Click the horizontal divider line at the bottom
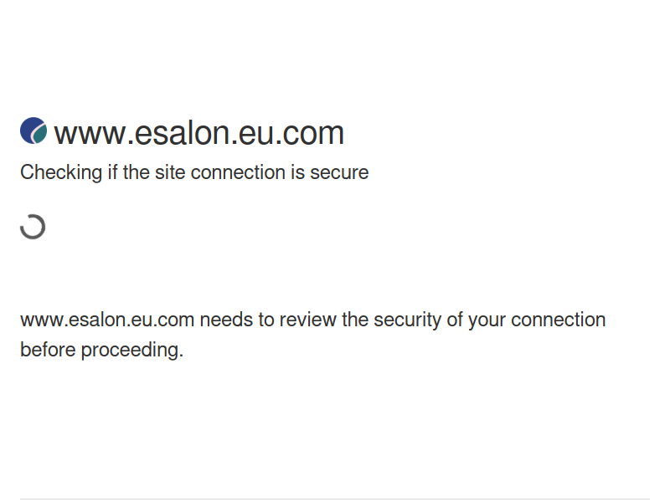670x502 pixels. click(335, 499)
